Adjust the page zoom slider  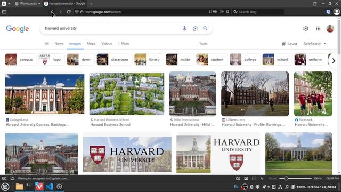click(295, 178)
